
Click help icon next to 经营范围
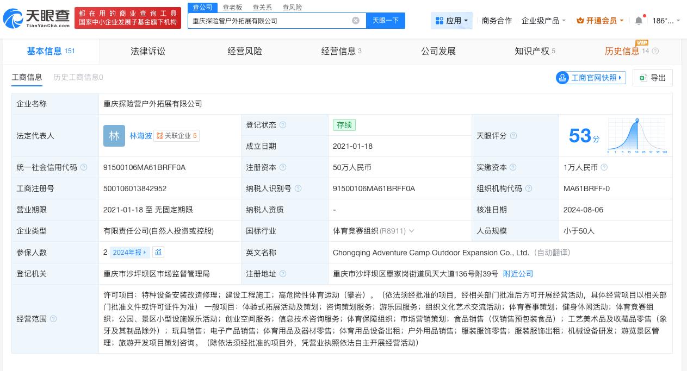point(53,319)
